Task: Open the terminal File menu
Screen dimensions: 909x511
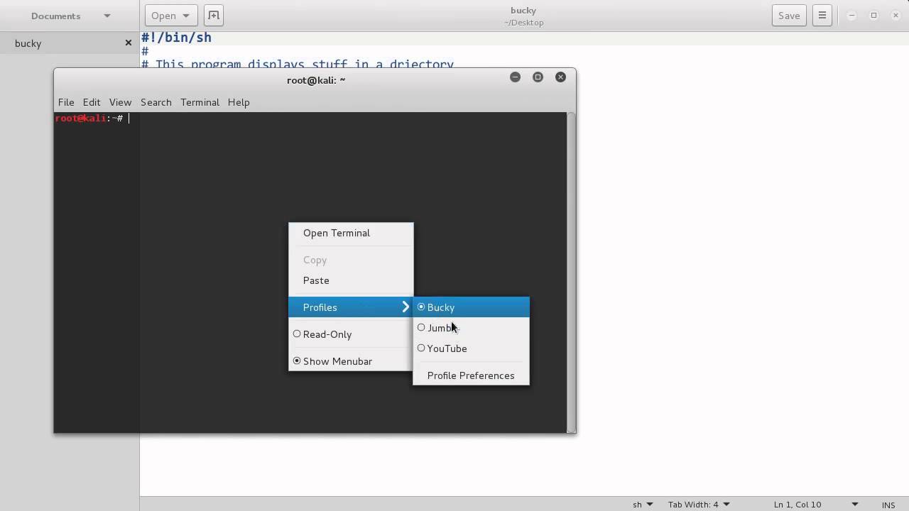Action: pos(66,102)
